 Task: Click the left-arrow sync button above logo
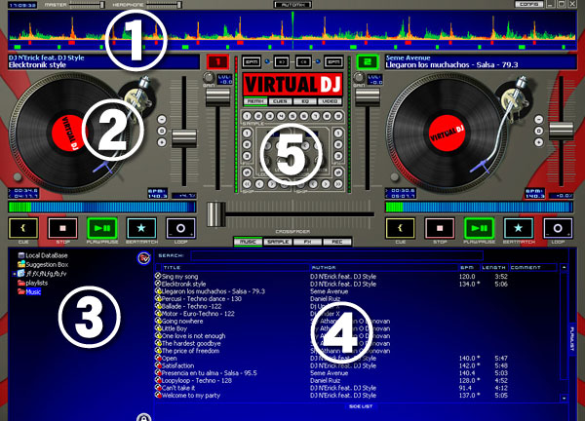pyautogui.click(x=303, y=62)
